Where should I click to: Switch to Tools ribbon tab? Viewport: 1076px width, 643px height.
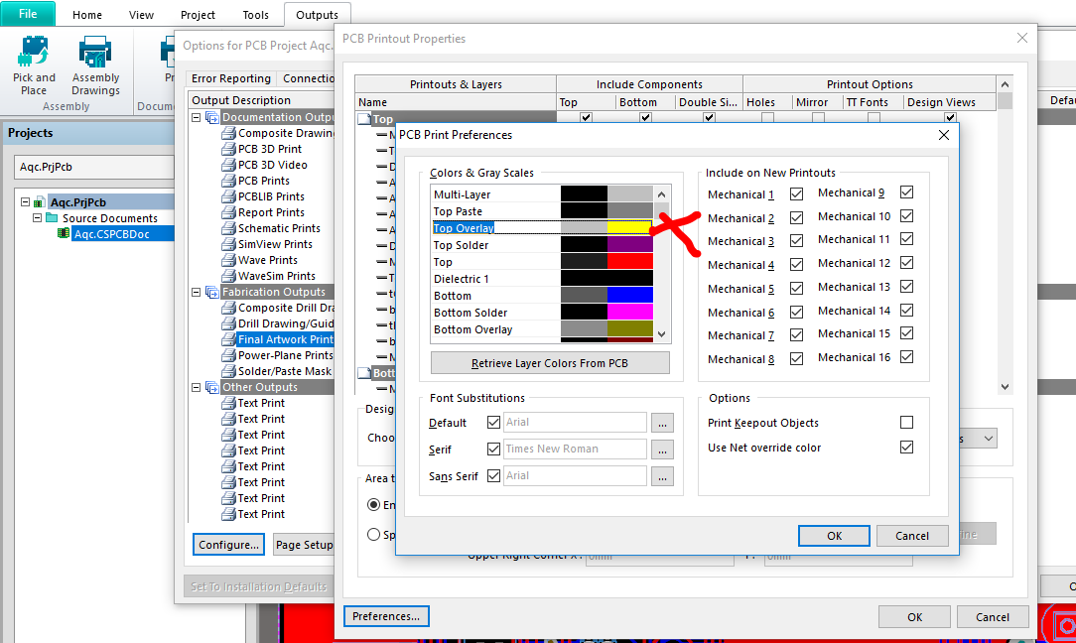click(x=255, y=15)
